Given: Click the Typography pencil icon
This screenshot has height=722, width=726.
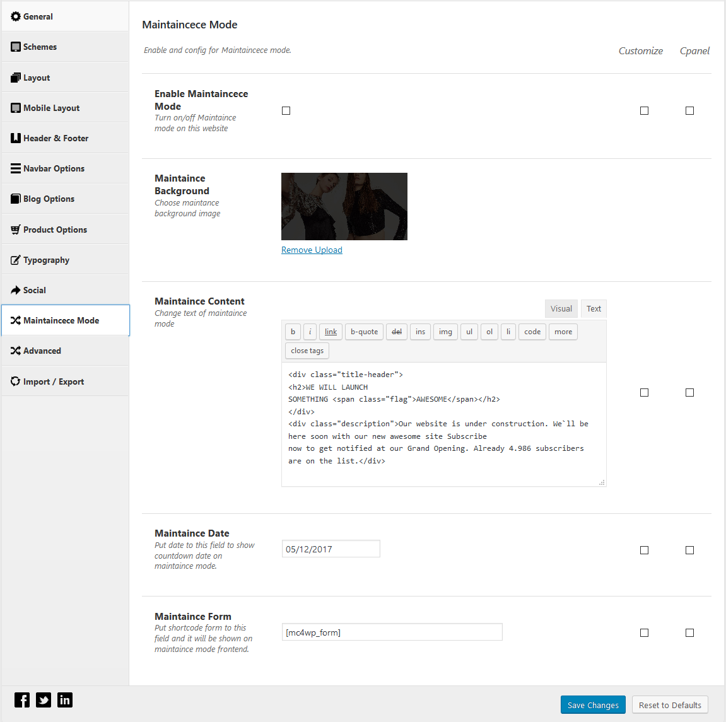Looking at the screenshot, I should pos(16,260).
